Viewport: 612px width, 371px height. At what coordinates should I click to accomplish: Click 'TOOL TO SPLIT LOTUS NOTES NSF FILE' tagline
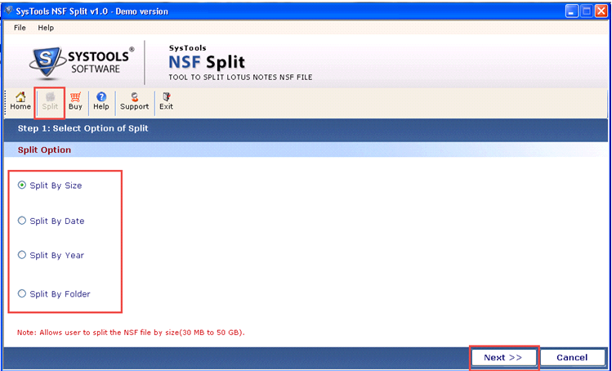(x=240, y=78)
